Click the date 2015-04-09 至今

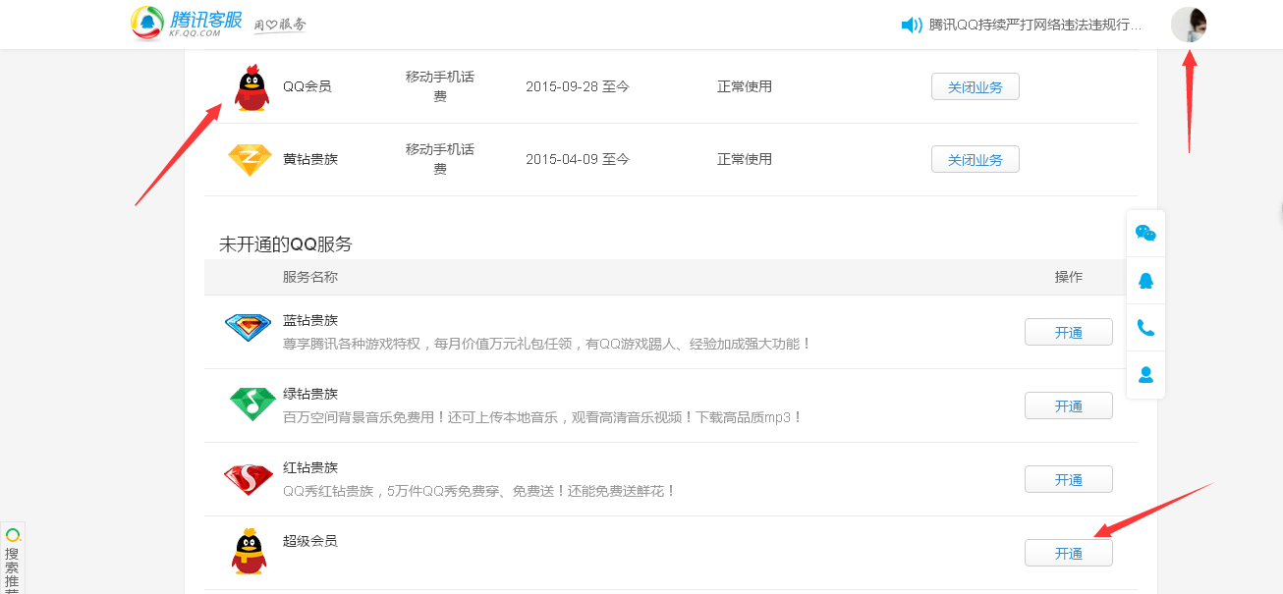click(x=578, y=159)
